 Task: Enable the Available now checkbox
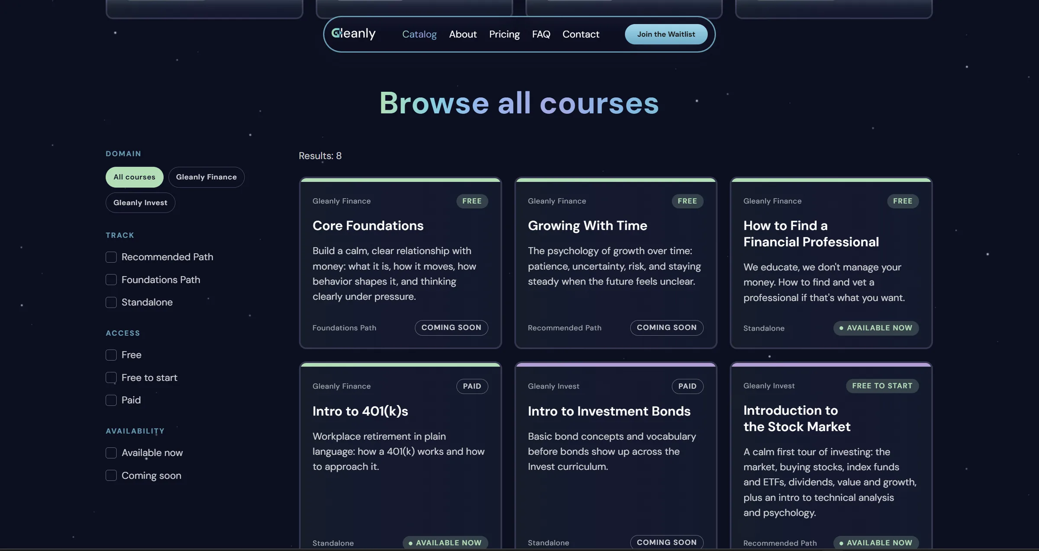[111, 453]
